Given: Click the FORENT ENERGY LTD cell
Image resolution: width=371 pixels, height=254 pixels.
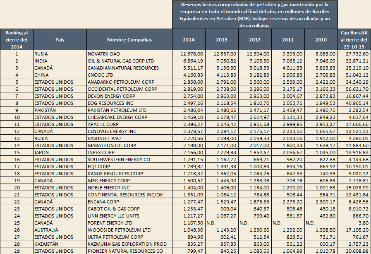Looking at the screenshot, I should (x=129, y=223).
